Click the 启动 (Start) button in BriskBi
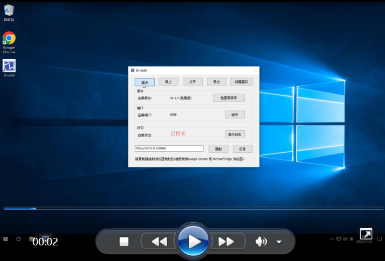385x261 pixels. (145, 82)
